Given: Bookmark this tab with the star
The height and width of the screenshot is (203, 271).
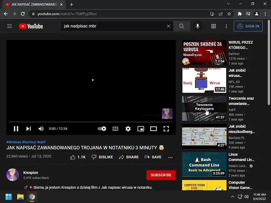Looking at the screenshot, I should coord(229,14).
